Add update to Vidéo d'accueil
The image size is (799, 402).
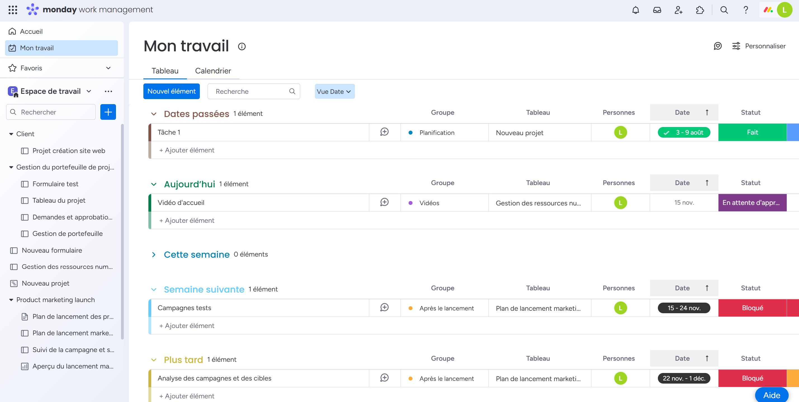[x=384, y=202]
